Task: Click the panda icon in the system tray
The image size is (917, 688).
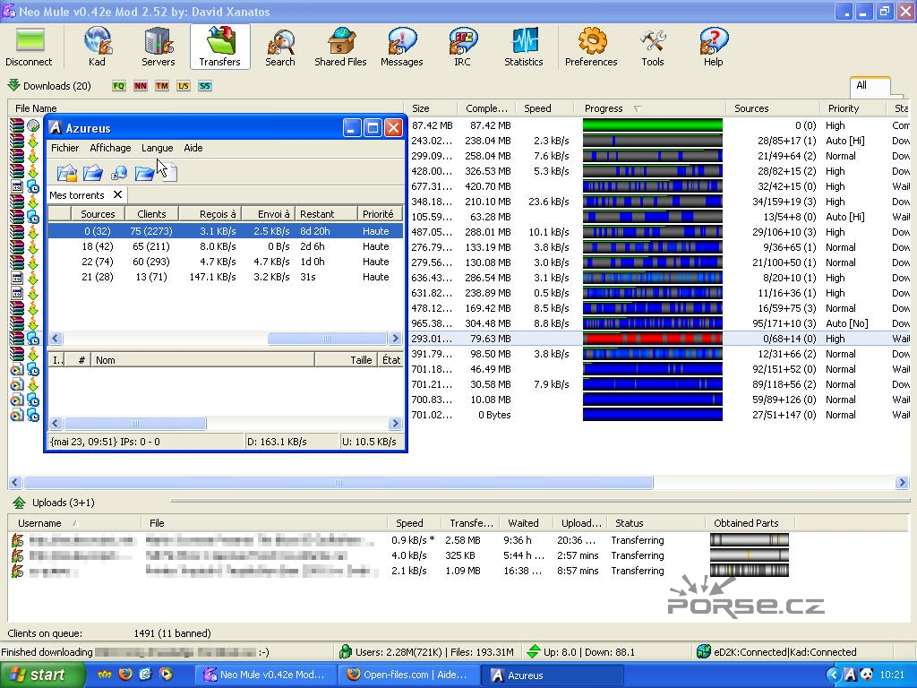Action: (x=866, y=675)
